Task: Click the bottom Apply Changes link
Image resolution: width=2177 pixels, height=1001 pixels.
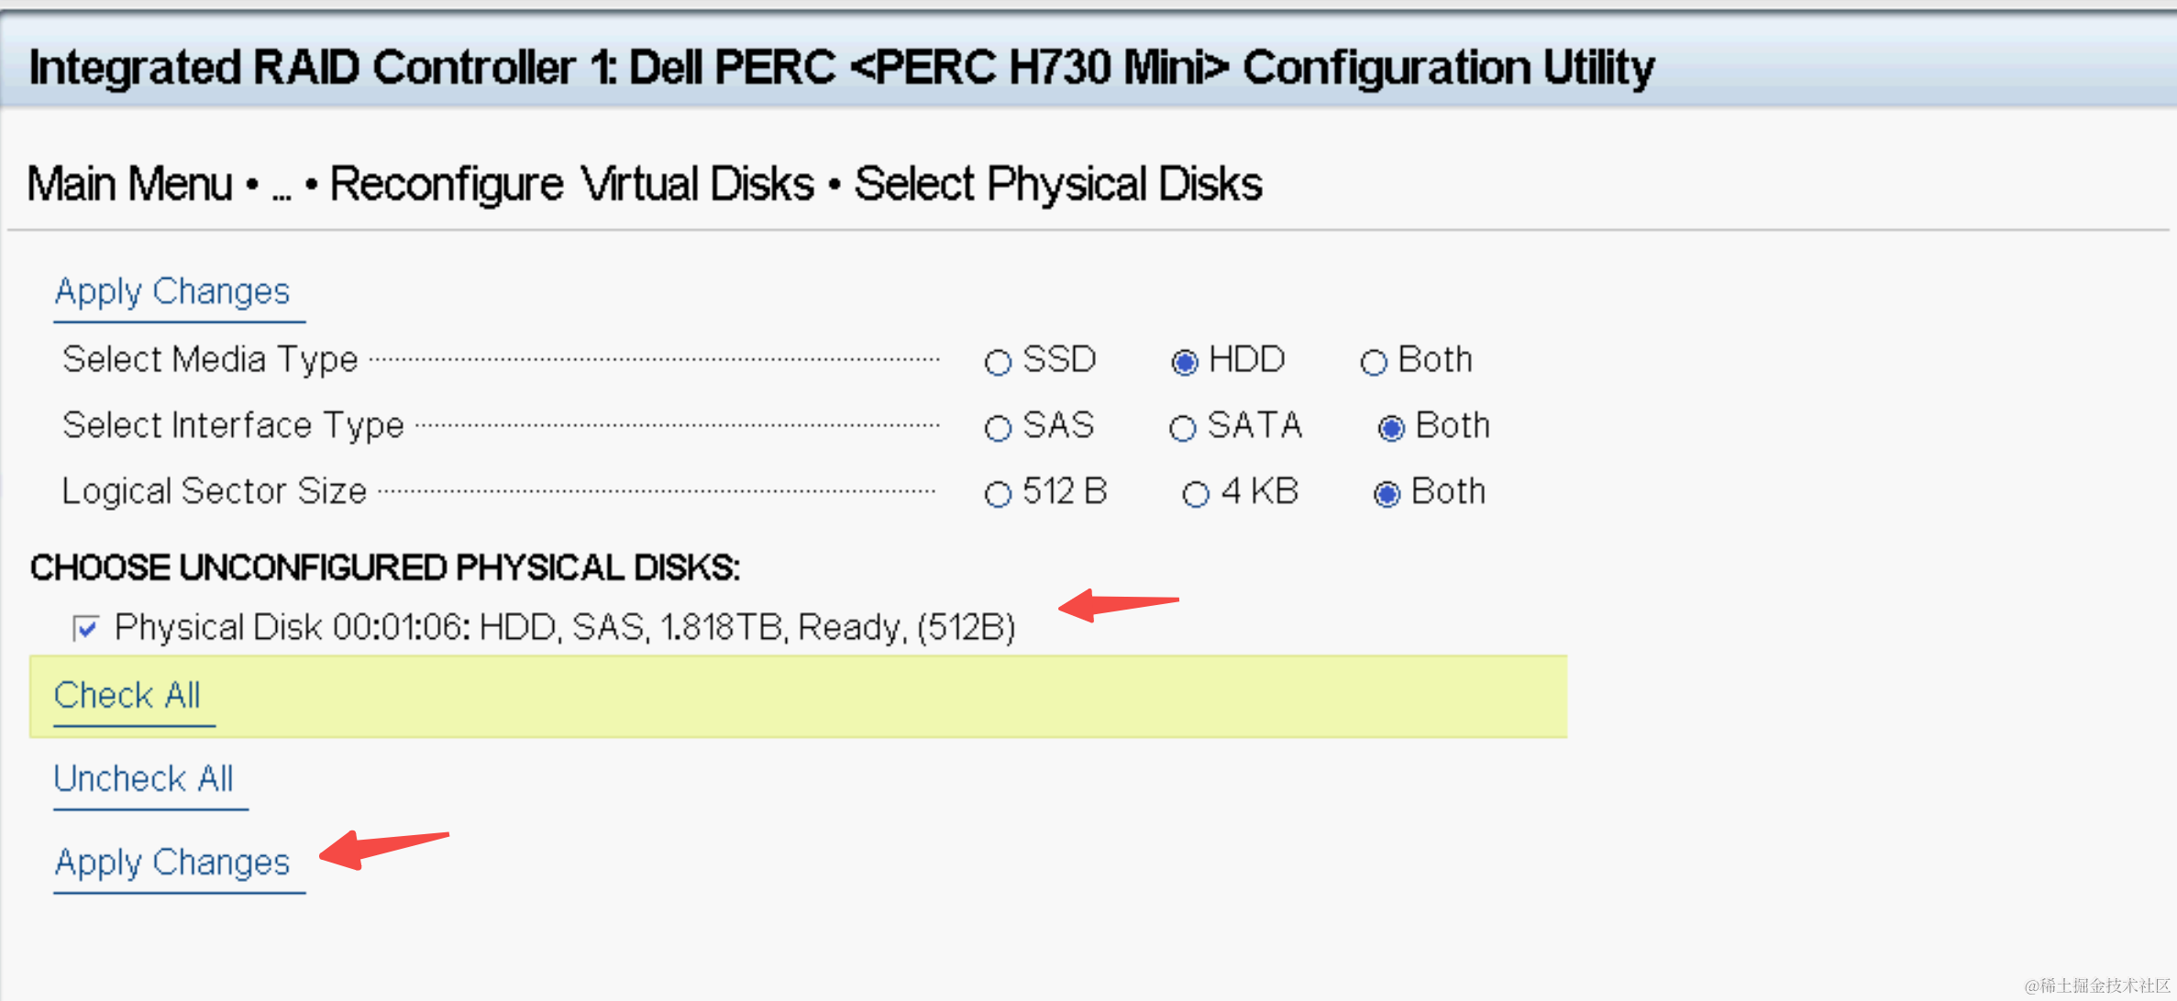Action: click(172, 863)
